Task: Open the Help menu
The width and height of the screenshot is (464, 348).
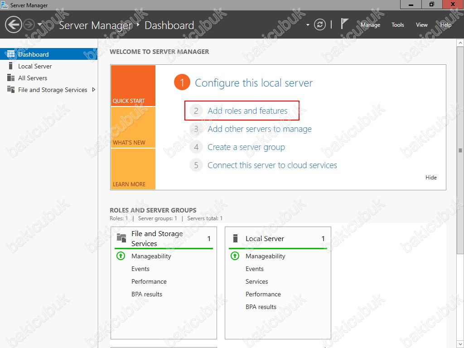Action: (446, 25)
